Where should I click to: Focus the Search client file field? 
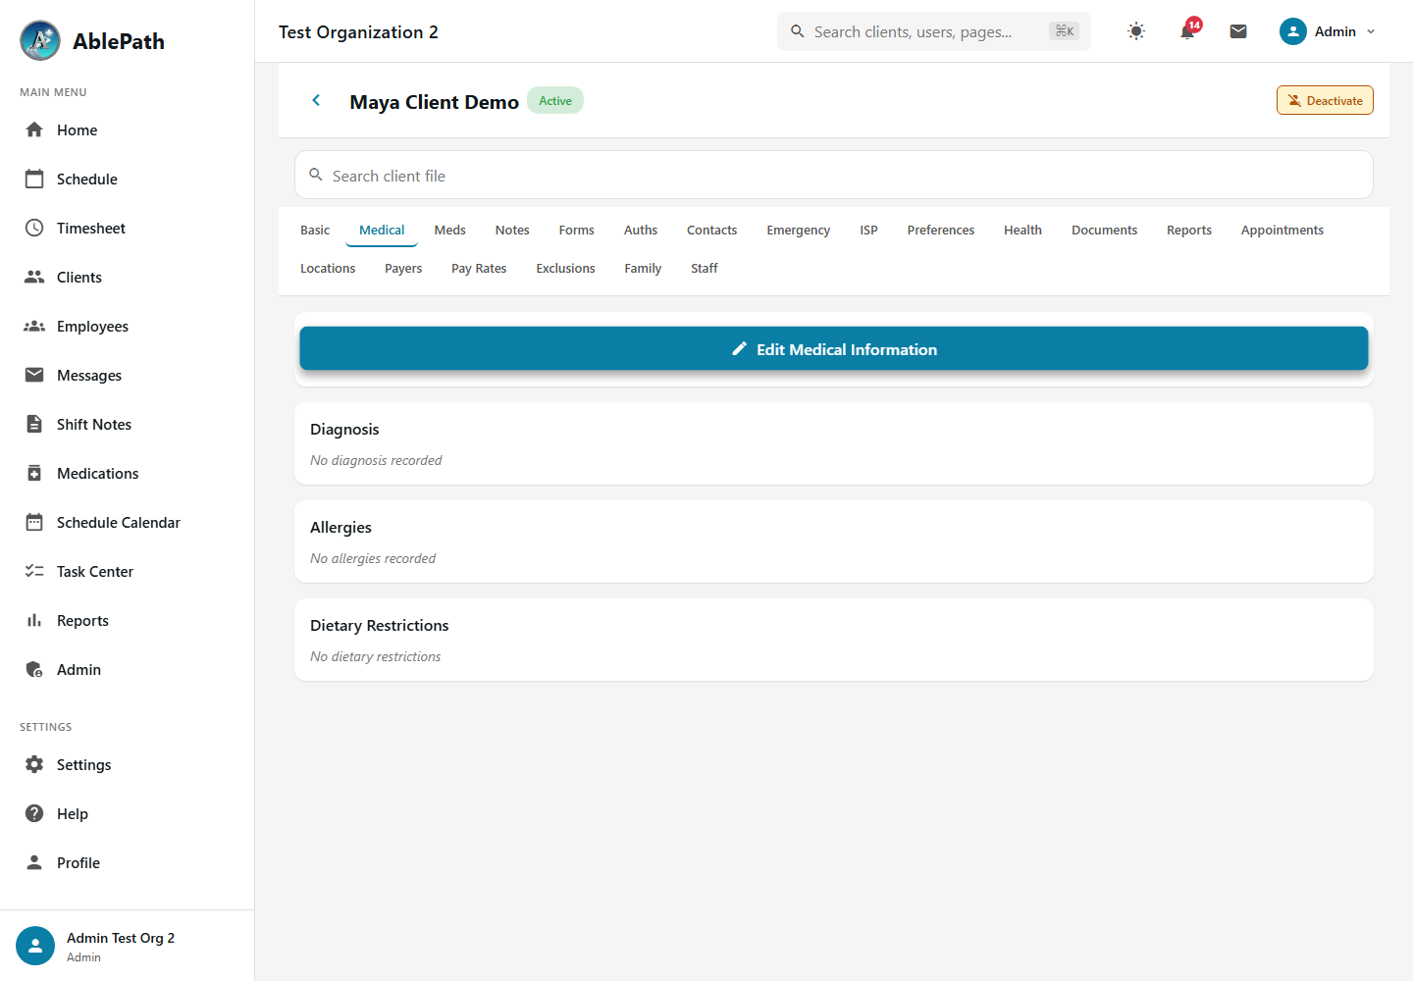pos(834,176)
